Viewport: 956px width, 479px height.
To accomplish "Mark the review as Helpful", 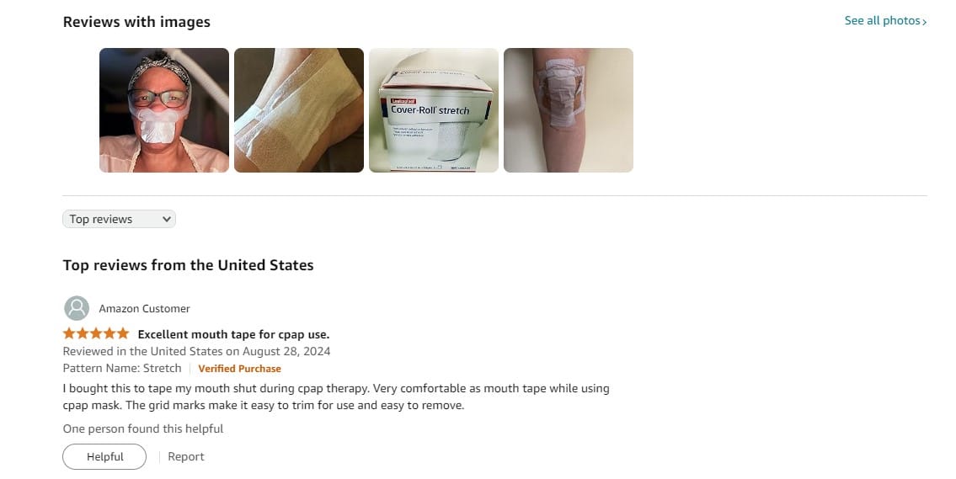I will point(104,457).
